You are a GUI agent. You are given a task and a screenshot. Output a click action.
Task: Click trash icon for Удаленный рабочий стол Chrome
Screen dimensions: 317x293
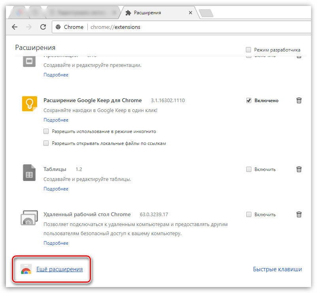coord(299,215)
